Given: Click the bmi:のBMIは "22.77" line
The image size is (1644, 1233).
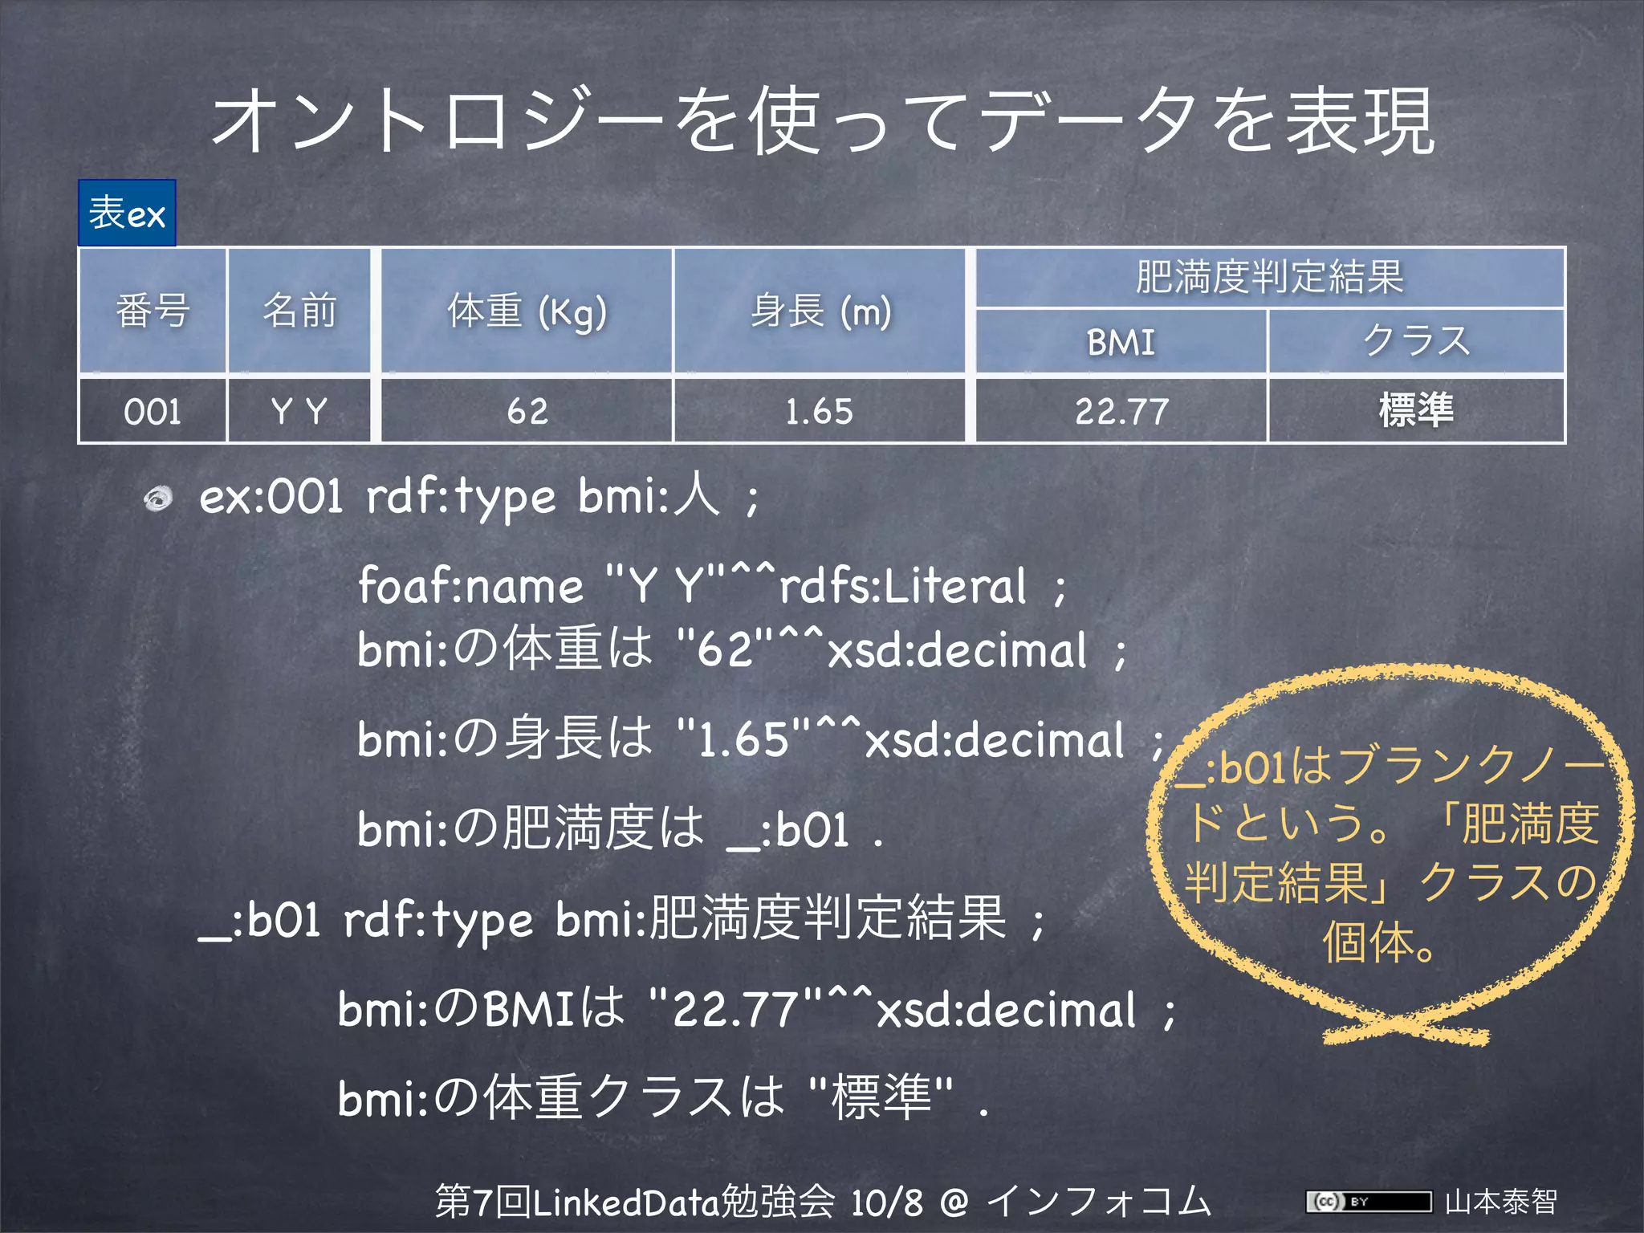Looking at the screenshot, I should (x=757, y=1009).
